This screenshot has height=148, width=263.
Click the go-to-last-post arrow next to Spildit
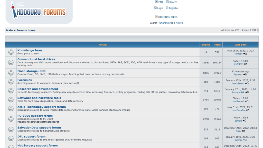tap(244, 121)
